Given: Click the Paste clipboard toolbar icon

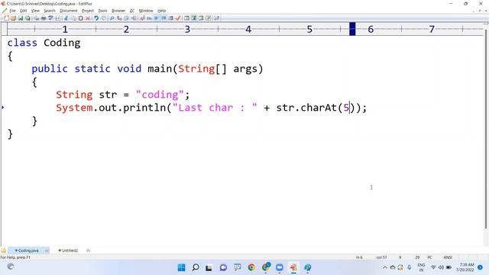Looking at the screenshot, I should [81, 18].
